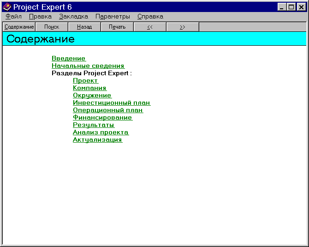The image size is (309, 247).
Task: Click the Содержание page heading
Action: pos(41,39)
